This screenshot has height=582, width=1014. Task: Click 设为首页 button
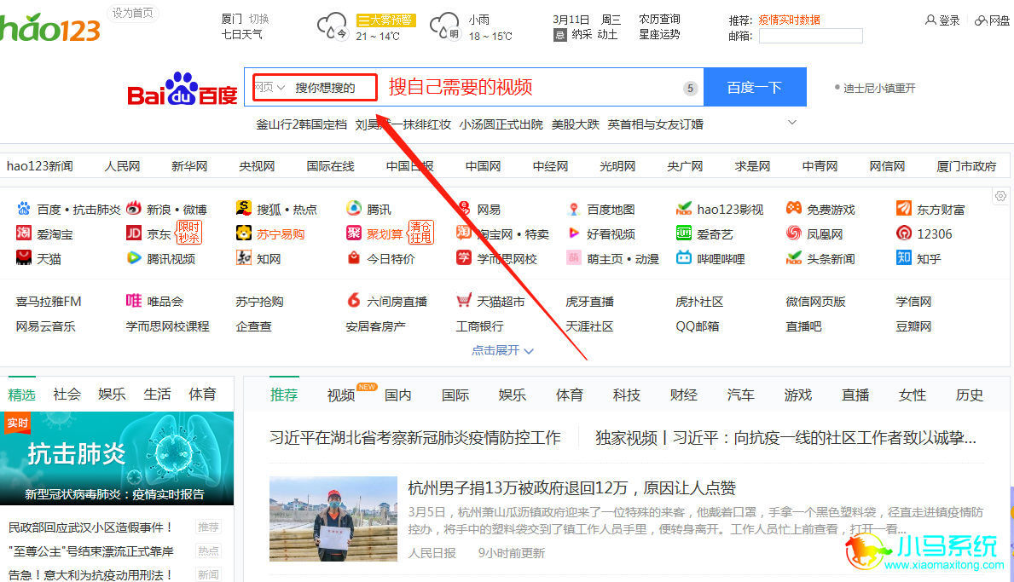click(x=132, y=13)
